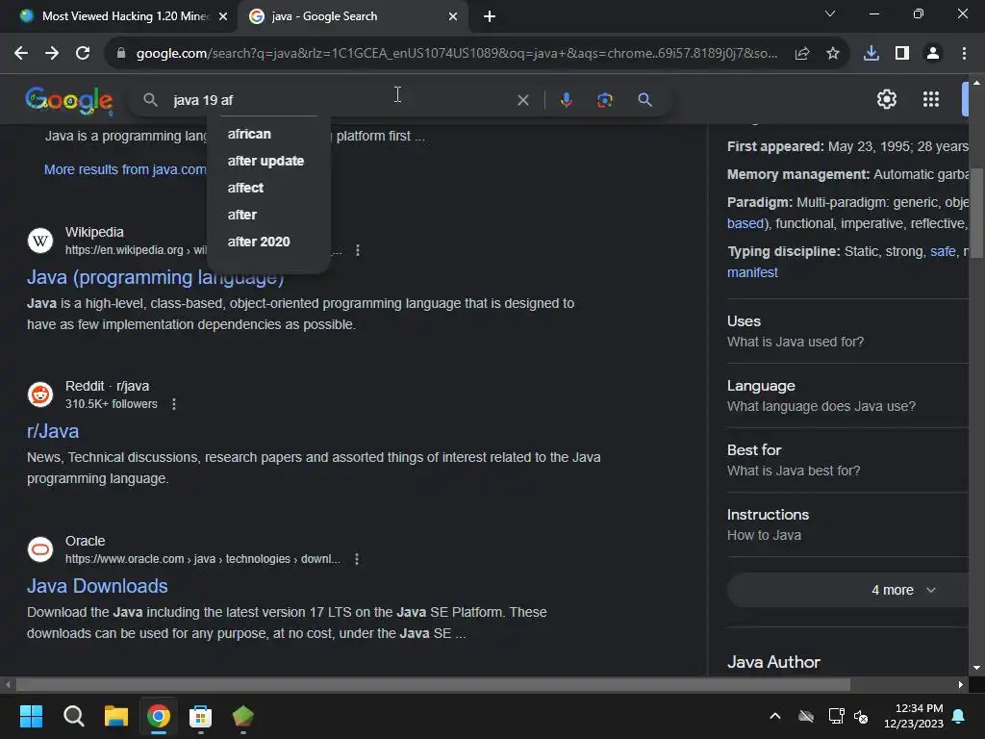Go forward to the next page
This screenshot has width=985, height=739.
[52, 54]
